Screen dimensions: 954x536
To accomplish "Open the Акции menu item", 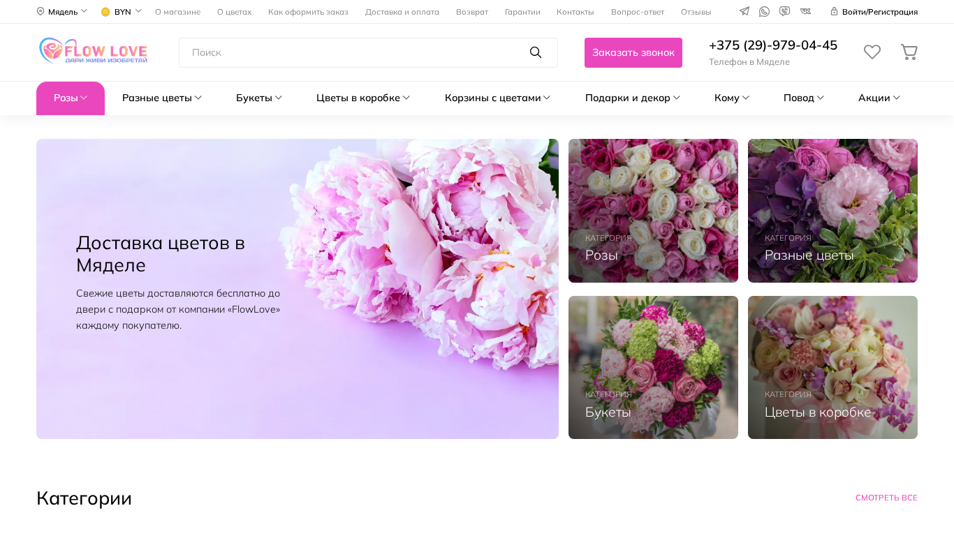I will (x=879, y=98).
